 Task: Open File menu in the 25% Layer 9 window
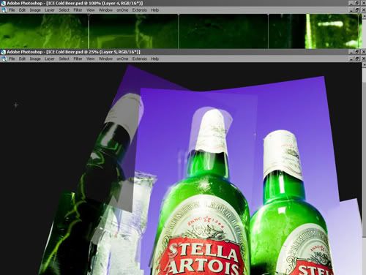point(12,59)
